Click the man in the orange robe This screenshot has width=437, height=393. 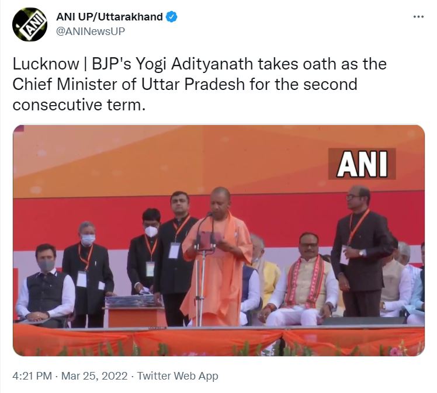[217, 256]
